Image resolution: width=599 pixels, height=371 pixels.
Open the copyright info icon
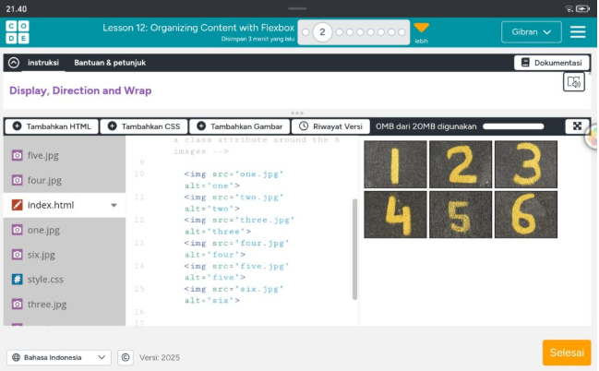[x=126, y=357]
